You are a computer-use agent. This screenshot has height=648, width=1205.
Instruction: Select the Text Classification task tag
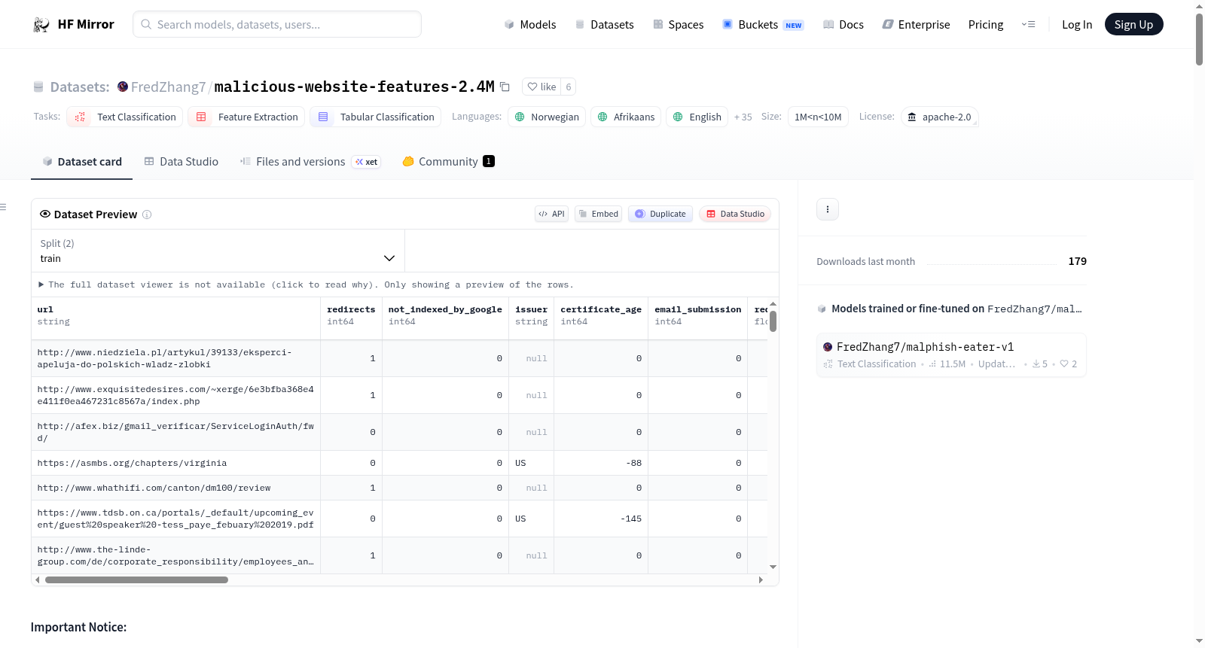pyautogui.click(x=125, y=117)
